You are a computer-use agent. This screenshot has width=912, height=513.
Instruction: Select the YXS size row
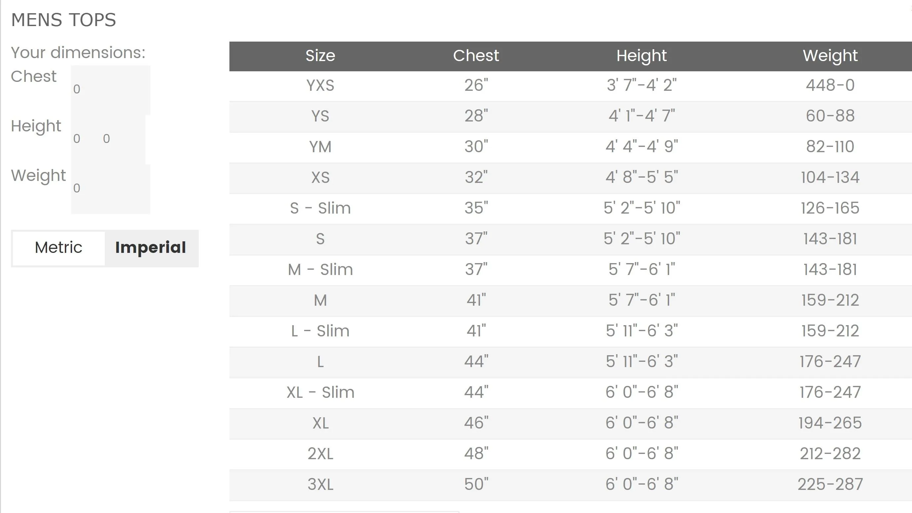(x=571, y=86)
